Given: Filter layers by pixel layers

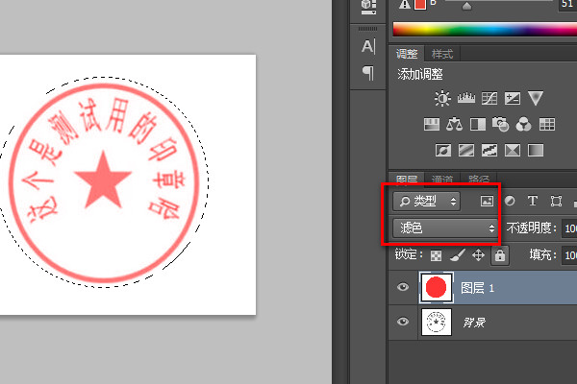Looking at the screenshot, I should pos(487,201).
